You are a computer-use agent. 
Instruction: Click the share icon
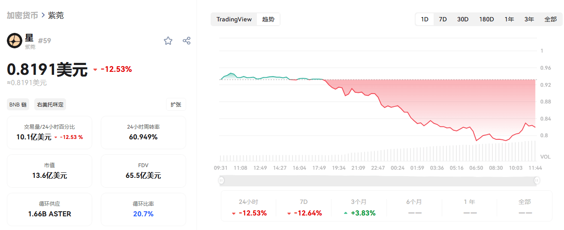point(187,41)
